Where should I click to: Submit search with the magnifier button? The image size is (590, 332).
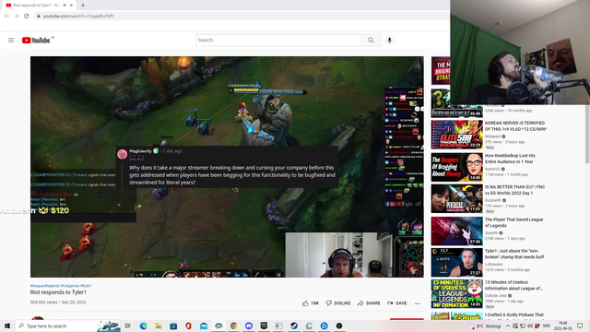point(371,41)
